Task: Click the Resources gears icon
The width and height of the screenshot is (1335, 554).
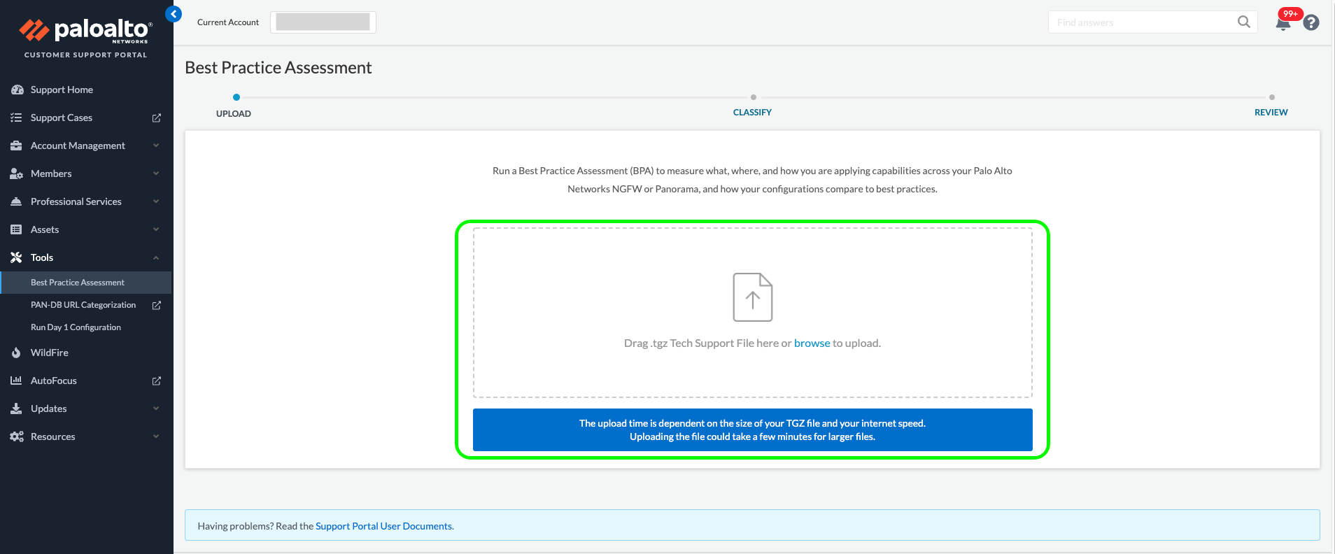Action: [17, 436]
